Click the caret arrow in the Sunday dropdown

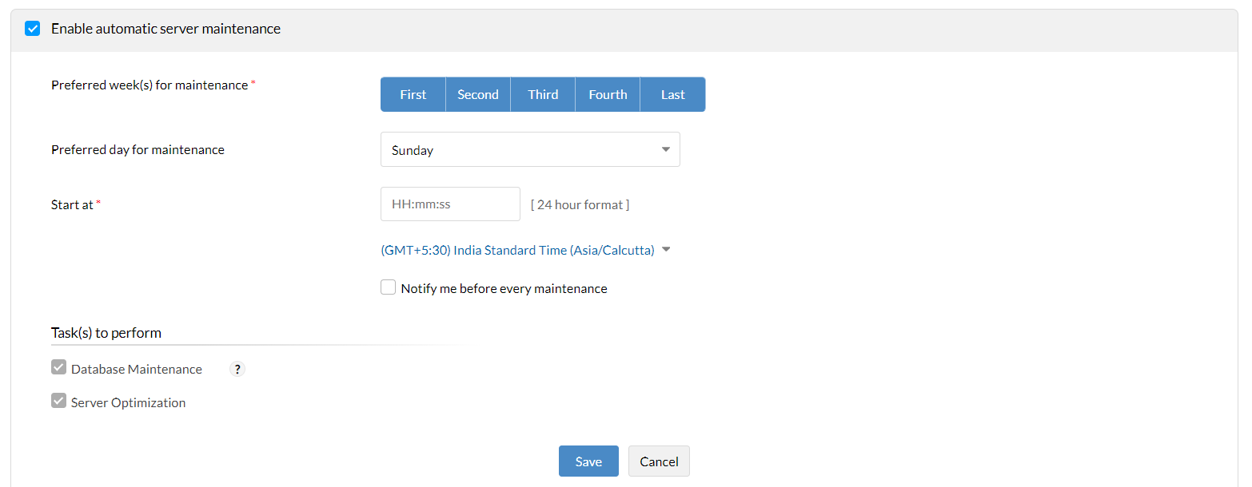(666, 149)
